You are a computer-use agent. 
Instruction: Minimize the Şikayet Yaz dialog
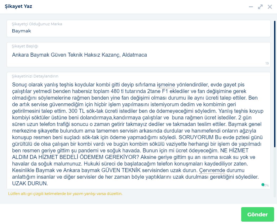point(251,7)
